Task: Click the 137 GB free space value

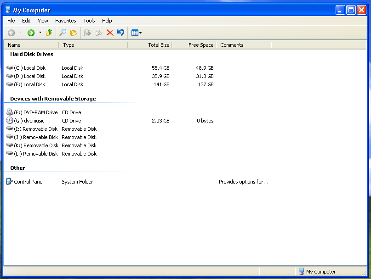Action: click(x=205, y=84)
